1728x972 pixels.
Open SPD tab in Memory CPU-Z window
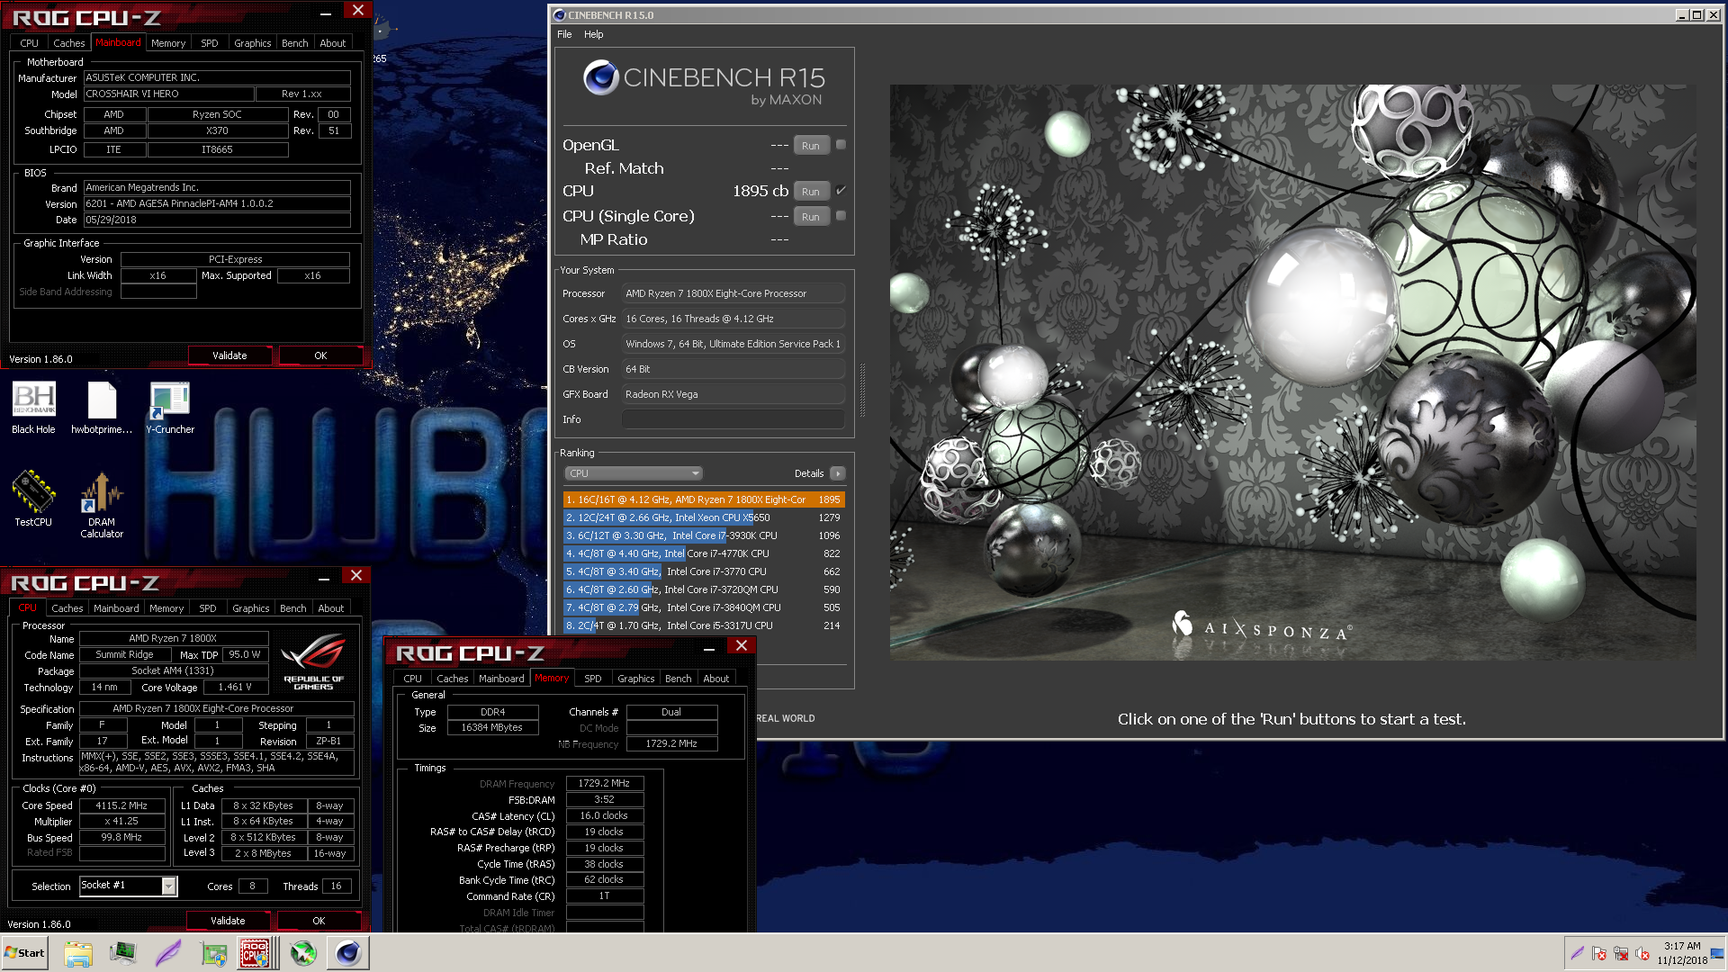click(x=592, y=679)
